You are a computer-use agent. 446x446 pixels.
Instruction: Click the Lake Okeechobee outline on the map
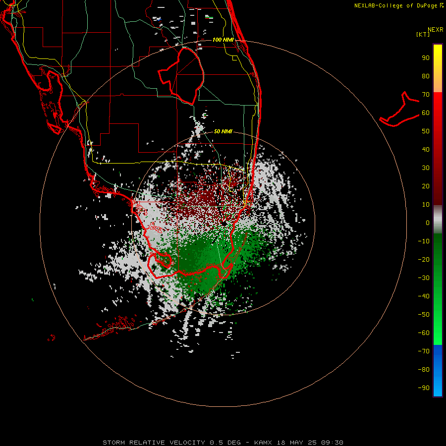point(181,76)
